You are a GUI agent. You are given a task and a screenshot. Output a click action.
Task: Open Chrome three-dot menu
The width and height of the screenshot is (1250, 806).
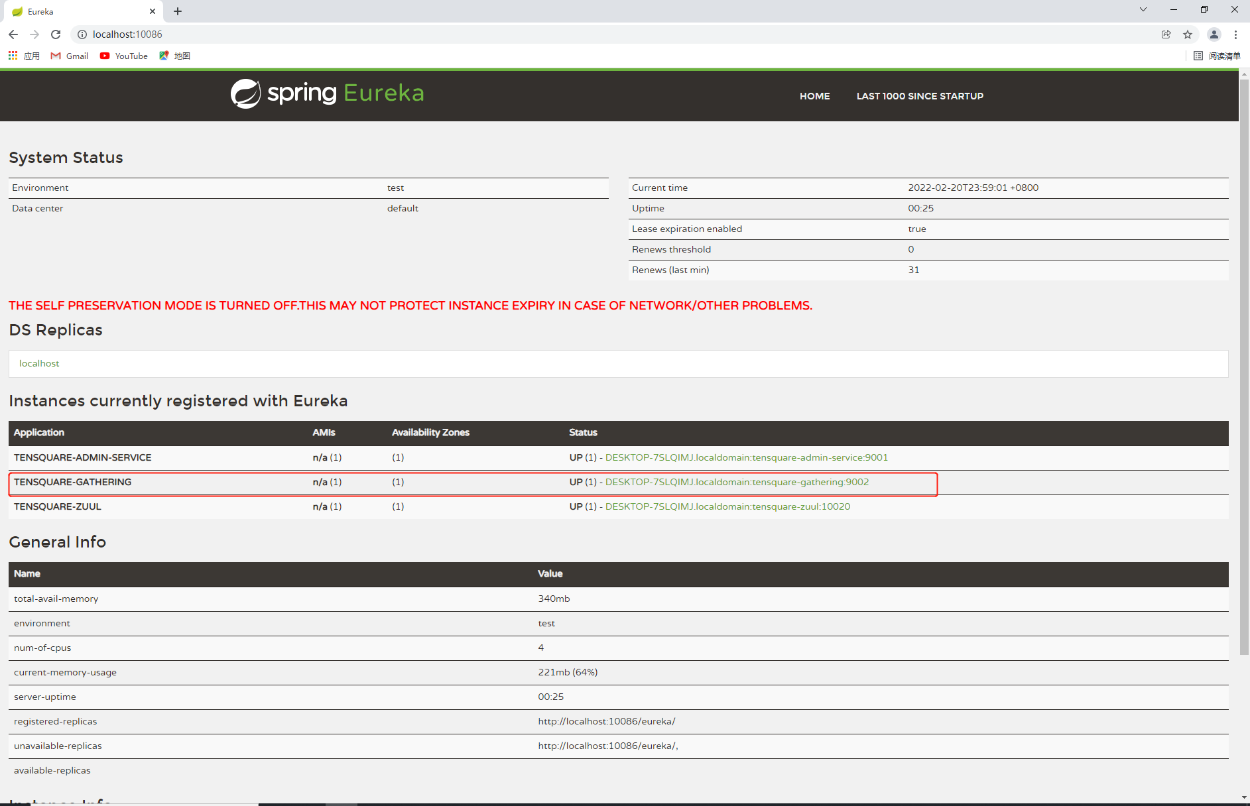[1235, 34]
